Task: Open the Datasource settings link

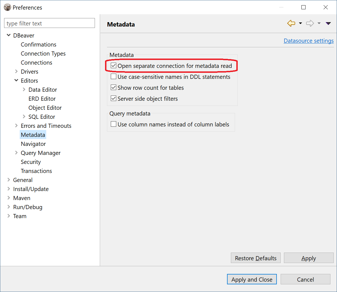Action: click(x=309, y=41)
